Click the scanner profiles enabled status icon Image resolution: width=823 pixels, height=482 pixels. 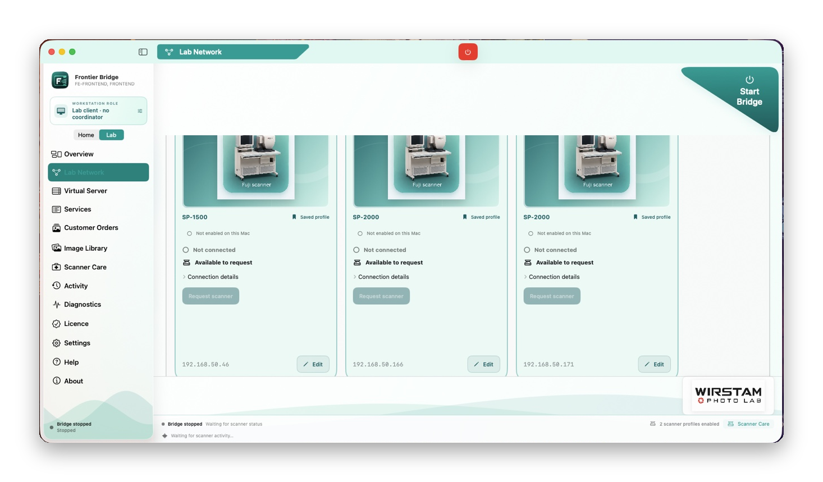click(653, 424)
